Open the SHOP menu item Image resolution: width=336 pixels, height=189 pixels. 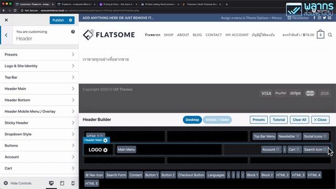[169, 35]
